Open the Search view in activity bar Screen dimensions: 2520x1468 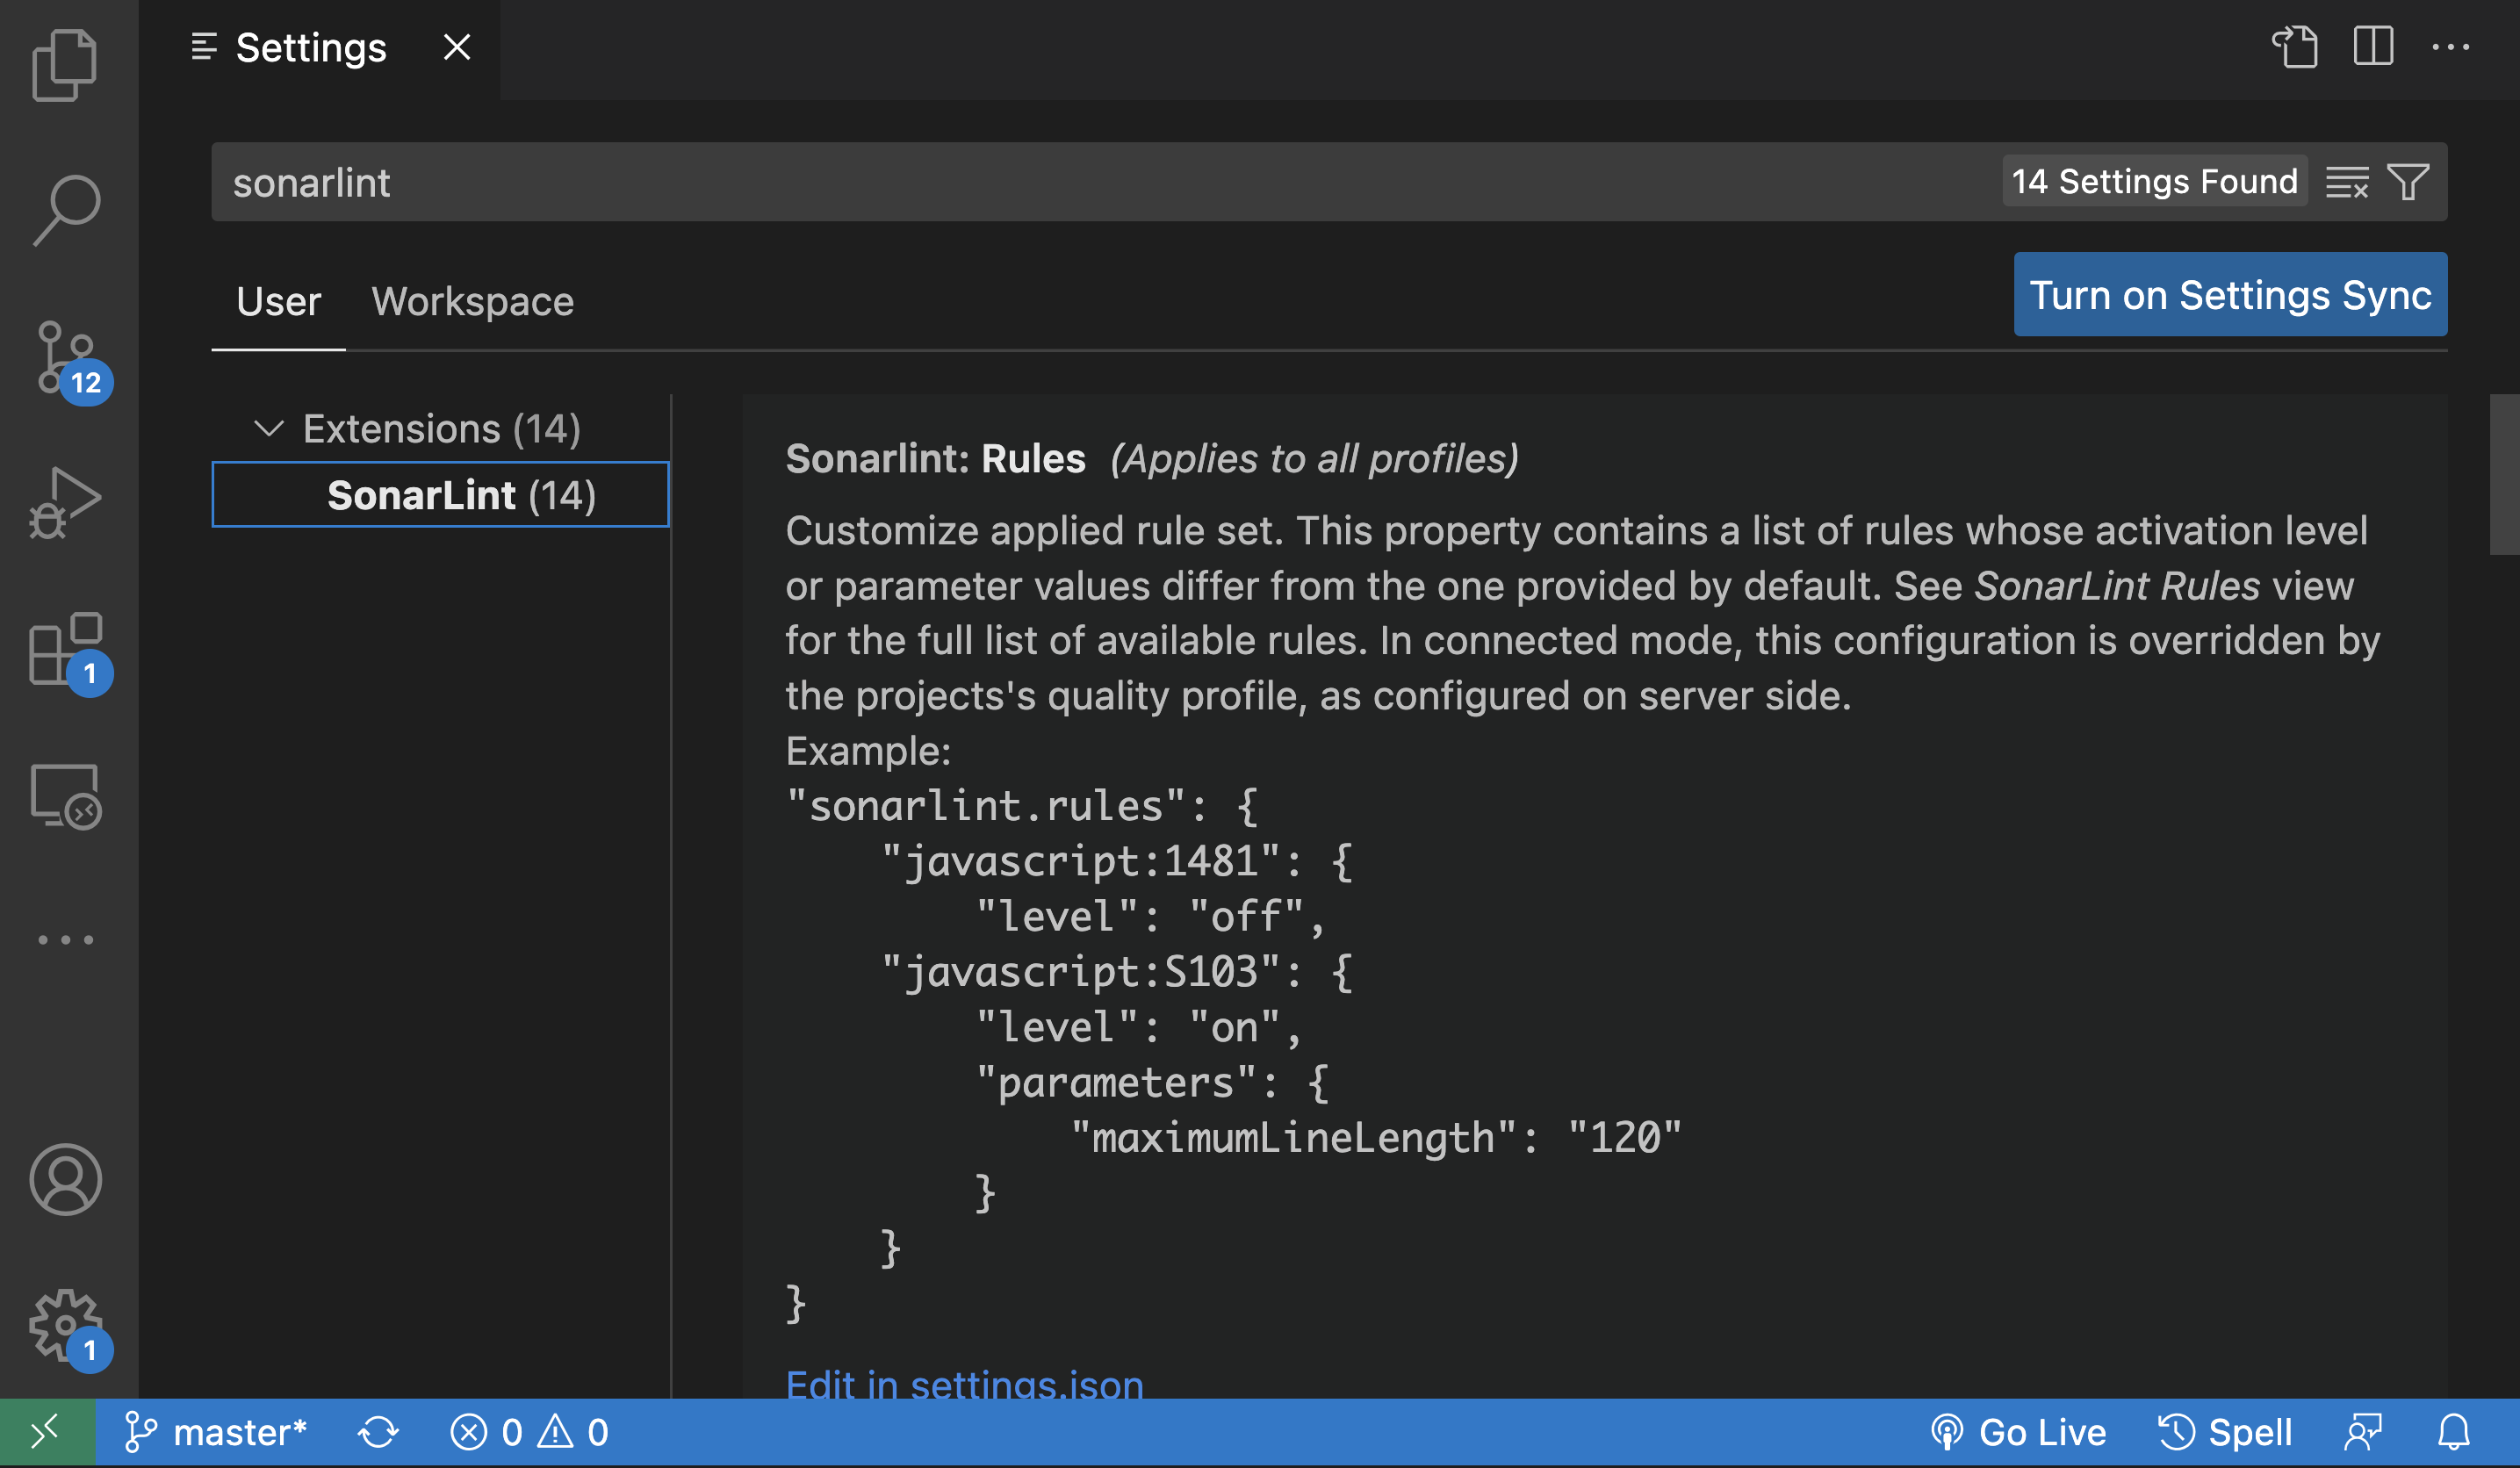[65, 210]
